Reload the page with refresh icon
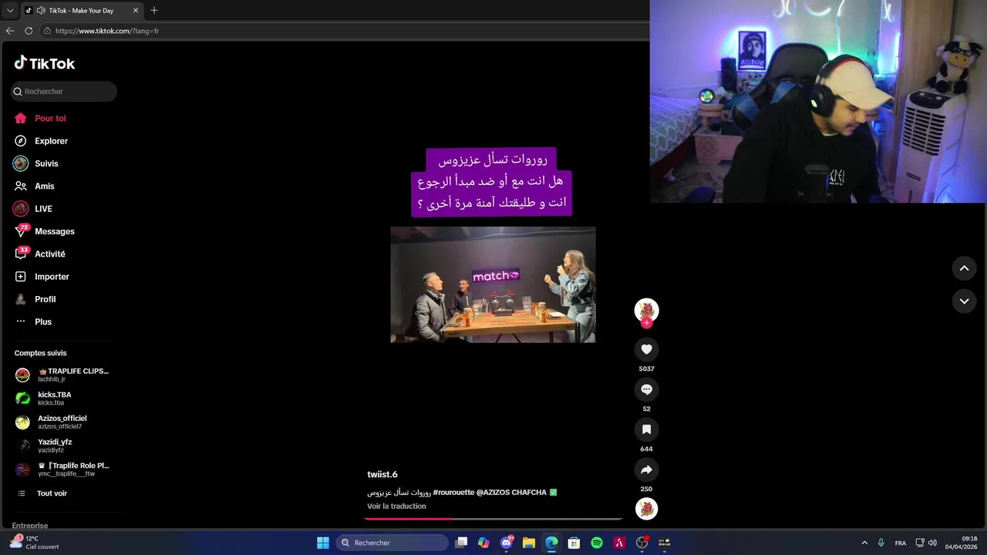Image resolution: width=987 pixels, height=555 pixels. pos(29,31)
